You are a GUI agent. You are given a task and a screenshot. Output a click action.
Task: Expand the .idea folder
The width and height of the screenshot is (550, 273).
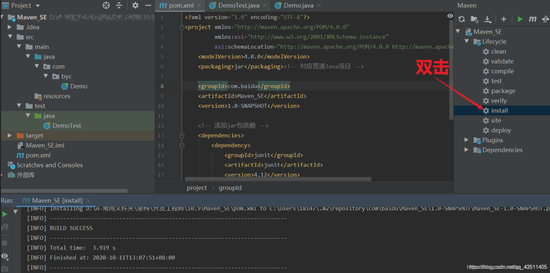[x=10, y=27]
